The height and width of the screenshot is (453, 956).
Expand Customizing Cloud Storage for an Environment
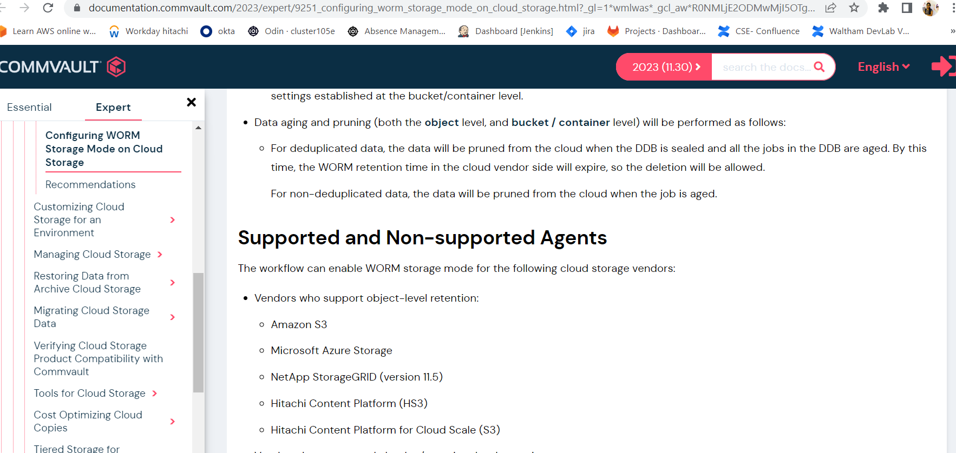(x=173, y=220)
